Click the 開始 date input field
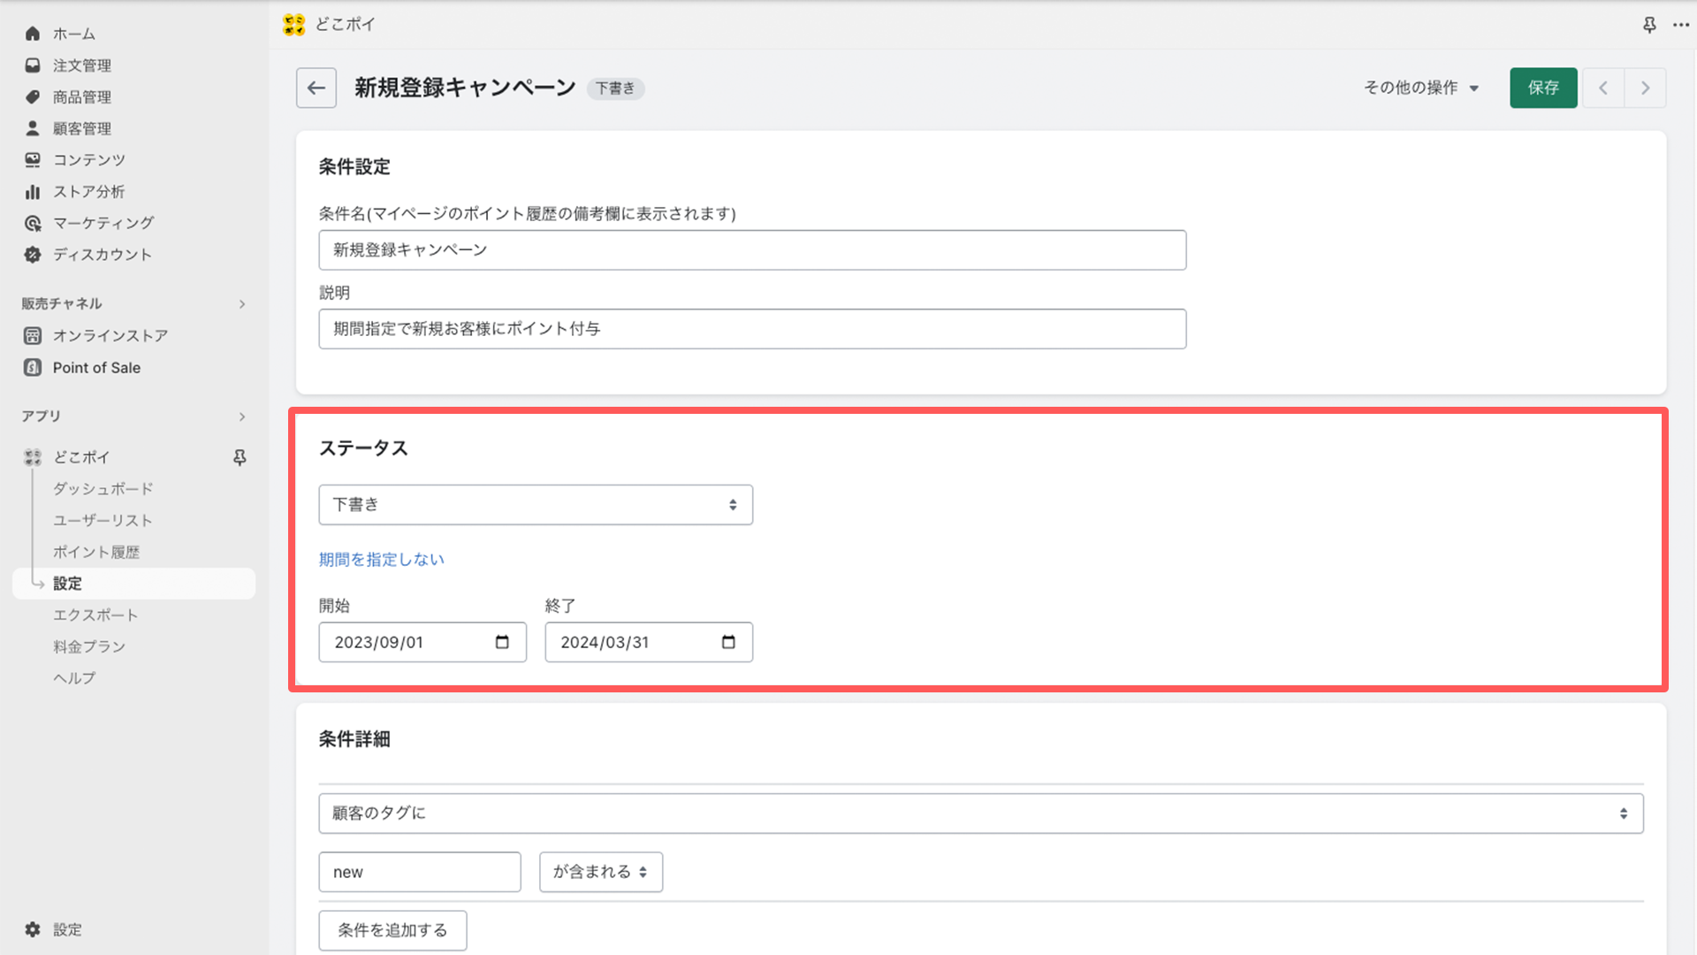This screenshot has width=1697, height=955. pos(422,641)
